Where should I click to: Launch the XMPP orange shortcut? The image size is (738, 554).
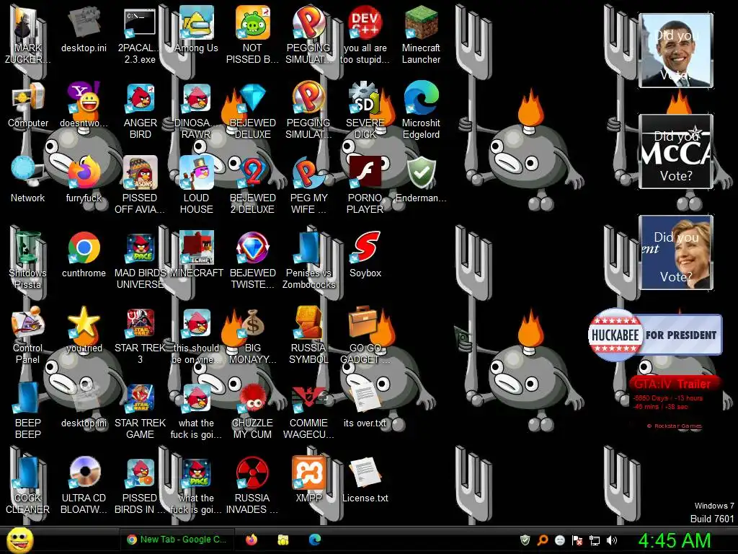(308, 480)
